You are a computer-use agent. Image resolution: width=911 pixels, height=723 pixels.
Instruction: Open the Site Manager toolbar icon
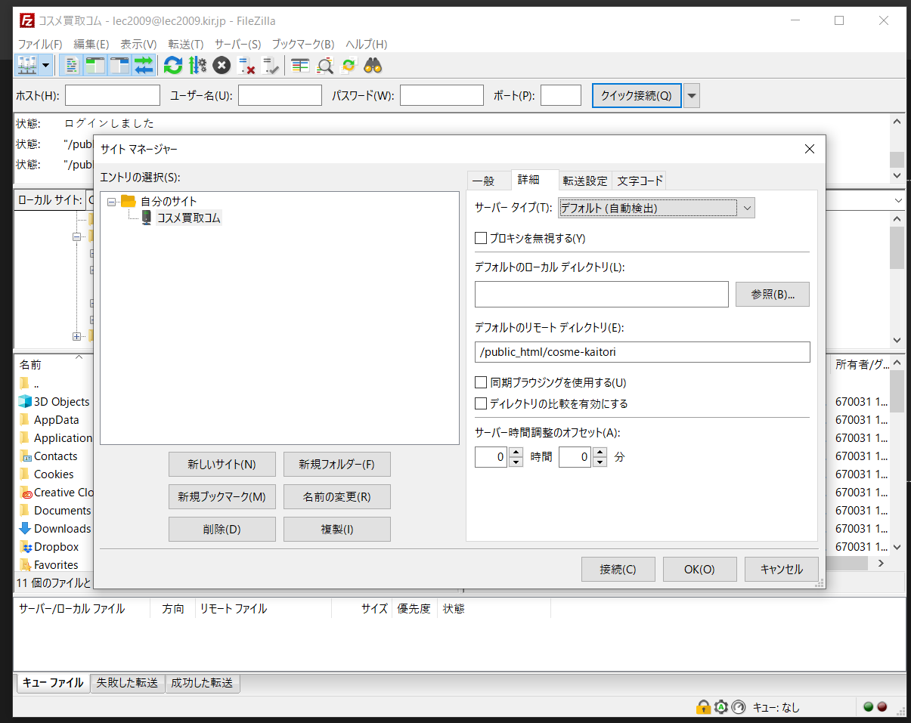pos(27,66)
